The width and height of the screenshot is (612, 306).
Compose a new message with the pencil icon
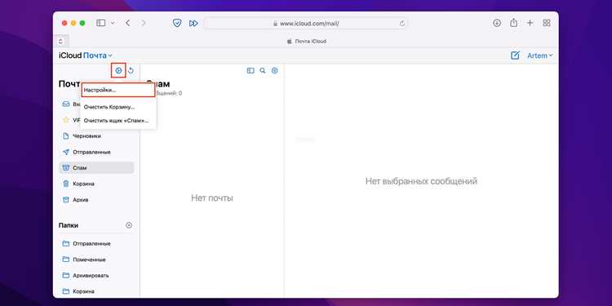pos(515,55)
